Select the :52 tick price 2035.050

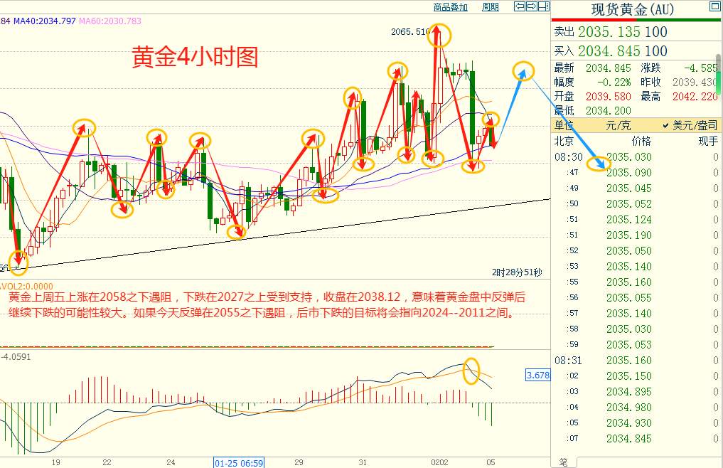629,251
